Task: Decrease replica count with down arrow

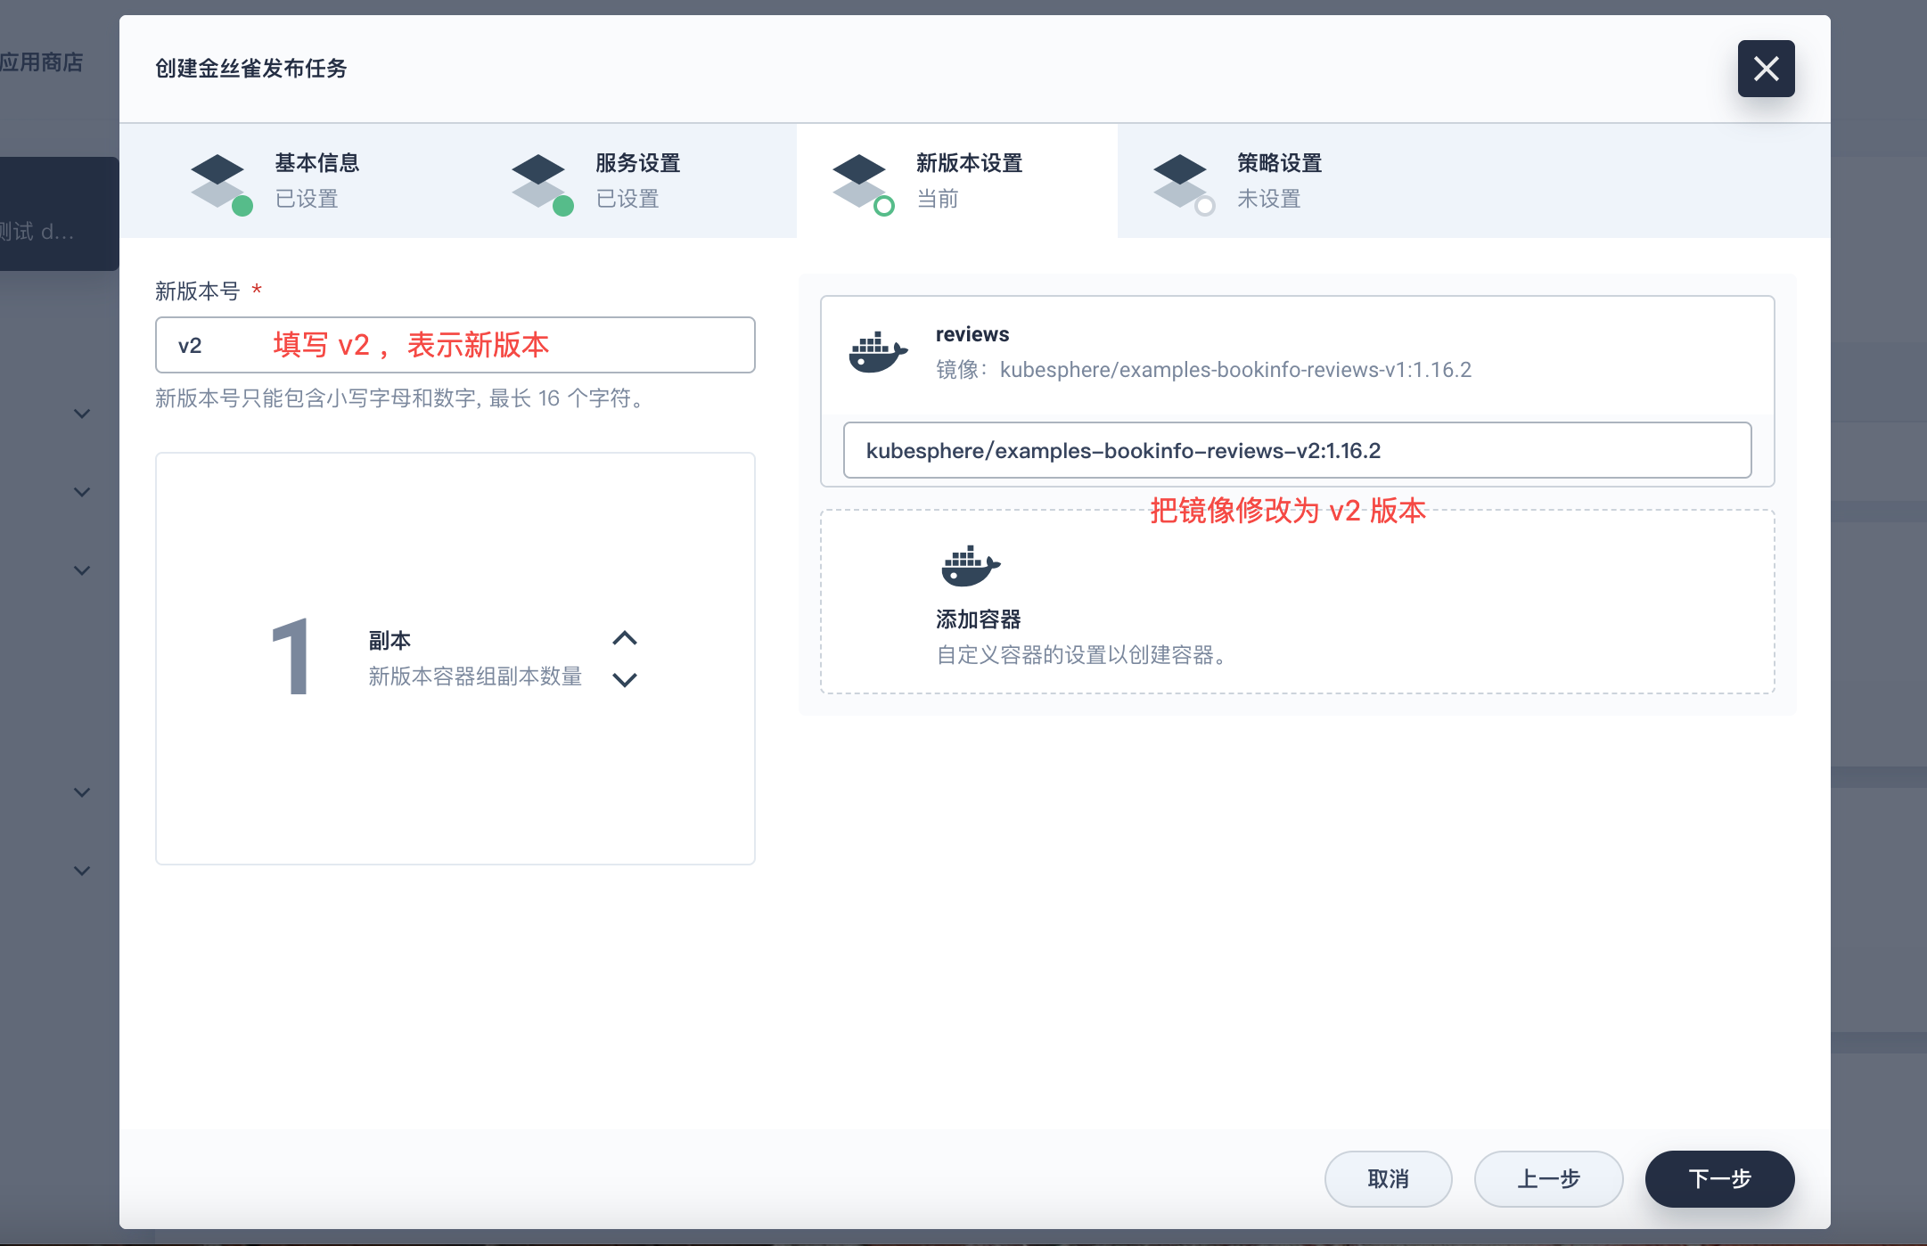Action: pos(625,680)
